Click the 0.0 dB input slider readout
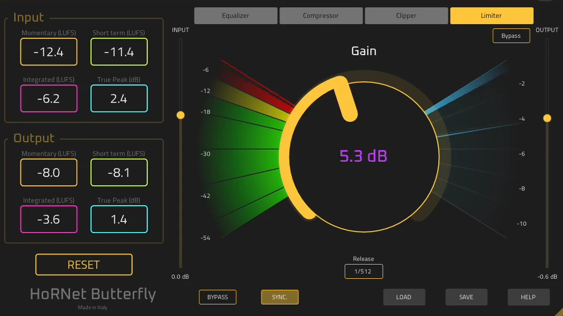Viewport: 563px width, 316px height. 180,277
